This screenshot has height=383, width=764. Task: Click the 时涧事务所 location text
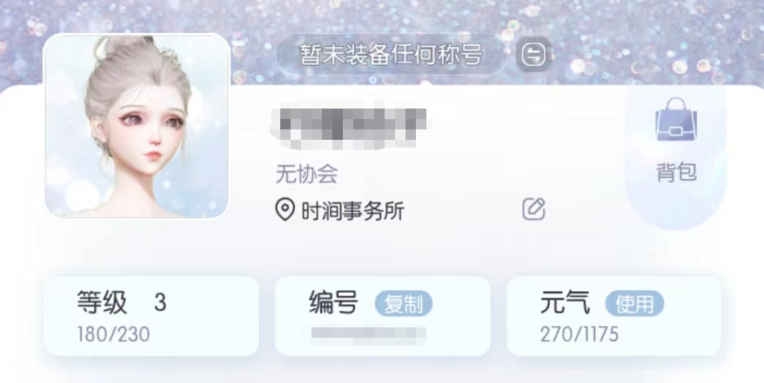tap(352, 211)
